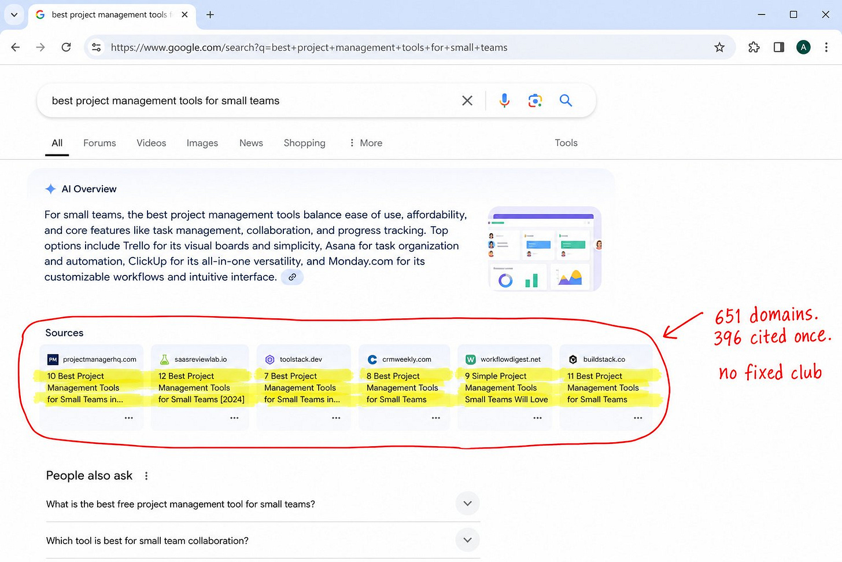Open more options on projectmanagerhq.com card
This screenshot has height=562, width=842.
(x=129, y=418)
